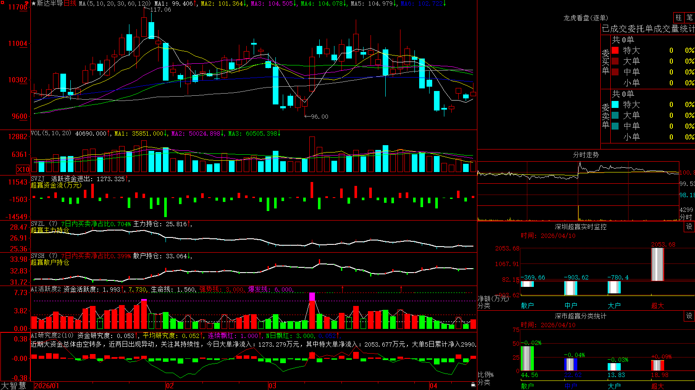The image size is (695, 390).
Task: Click the 已成交委托单成交量统计 header
Action: point(648,29)
